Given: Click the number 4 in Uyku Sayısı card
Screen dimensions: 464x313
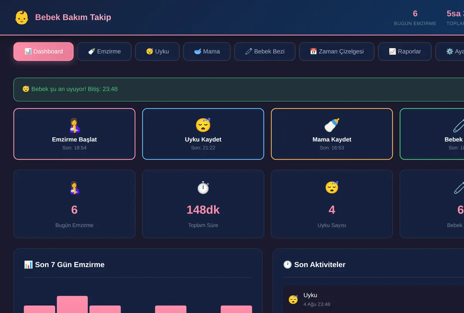Looking at the screenshot, I should [332, 210].
